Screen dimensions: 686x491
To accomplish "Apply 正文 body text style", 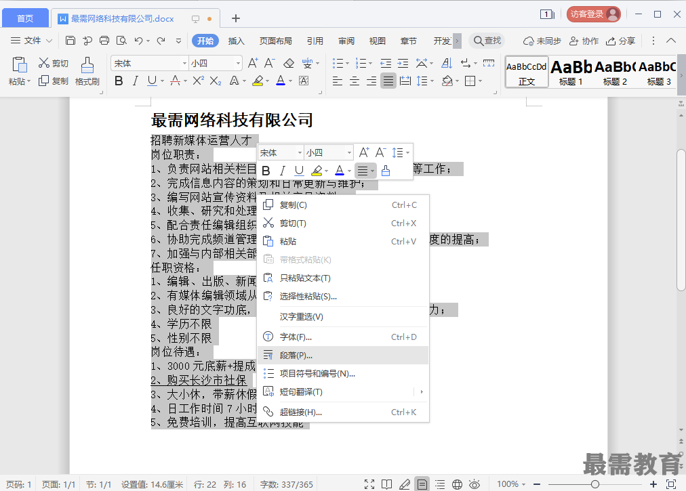I will (527, 72).
